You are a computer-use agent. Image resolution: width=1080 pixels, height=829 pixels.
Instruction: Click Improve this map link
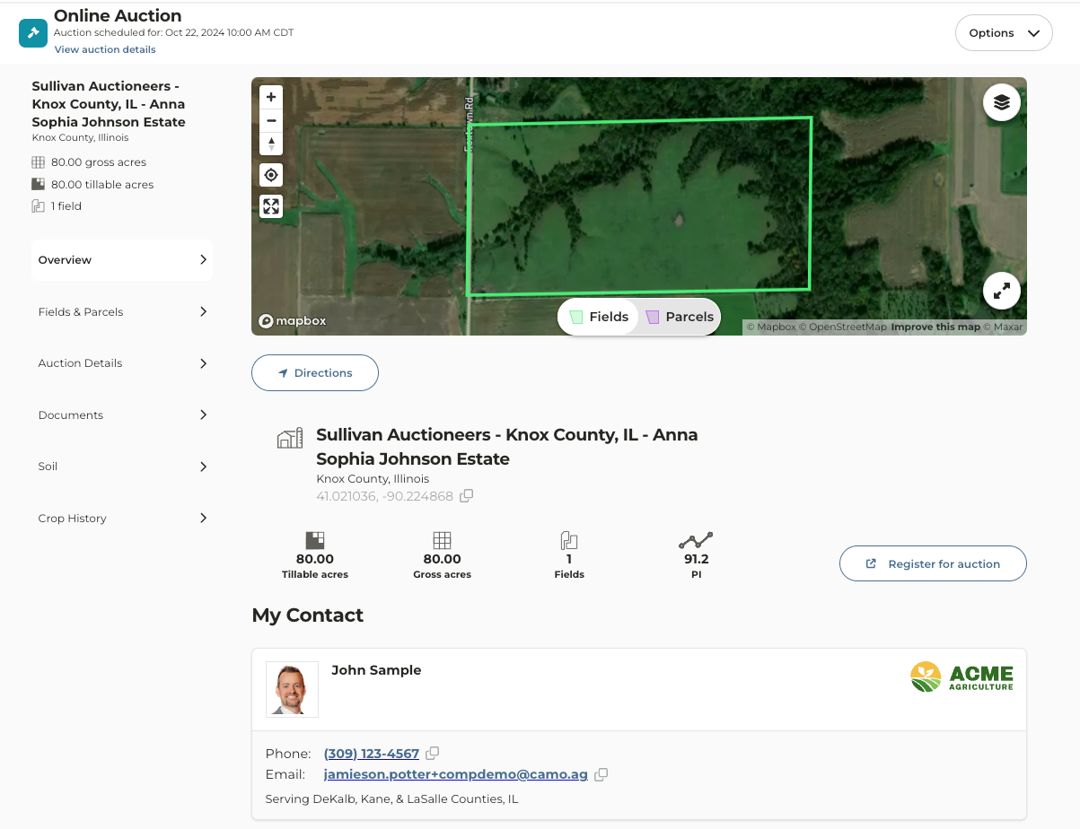point(935,327)
